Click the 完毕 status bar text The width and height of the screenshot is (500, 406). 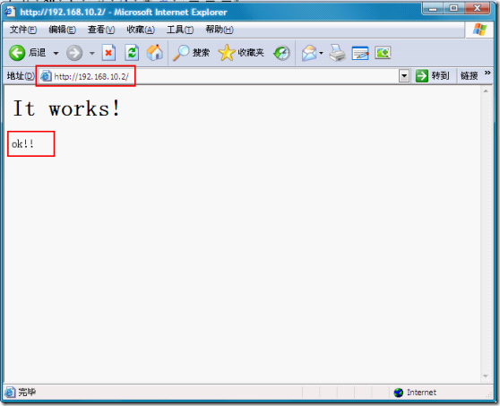click(x=27, y=392)
